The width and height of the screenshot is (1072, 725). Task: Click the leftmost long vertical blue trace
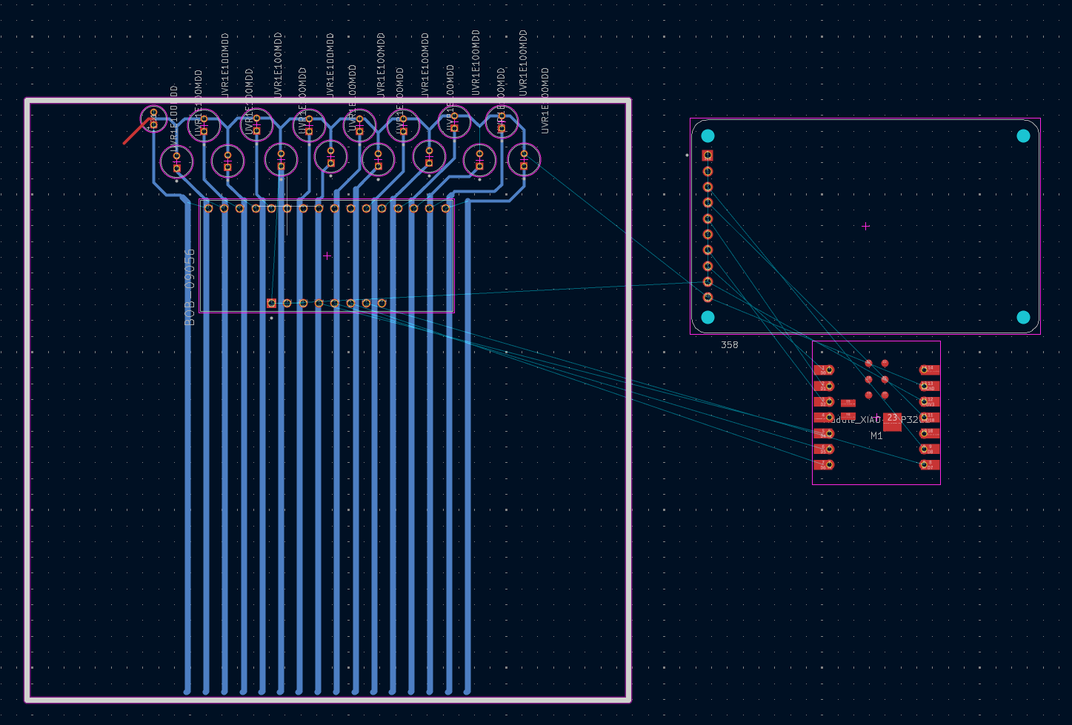pos(187,444)
